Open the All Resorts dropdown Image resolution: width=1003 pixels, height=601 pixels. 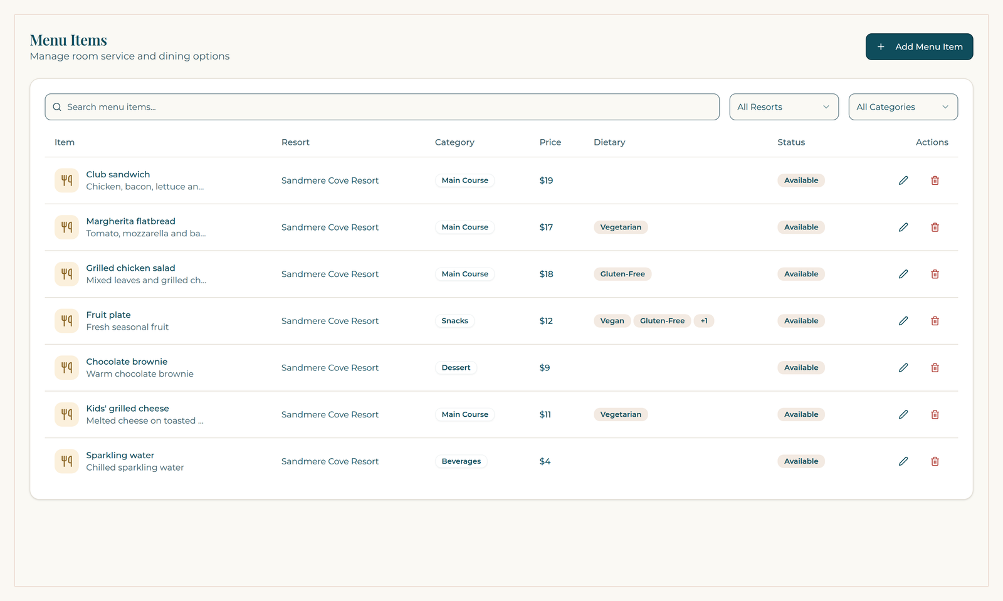click(784, 107)
